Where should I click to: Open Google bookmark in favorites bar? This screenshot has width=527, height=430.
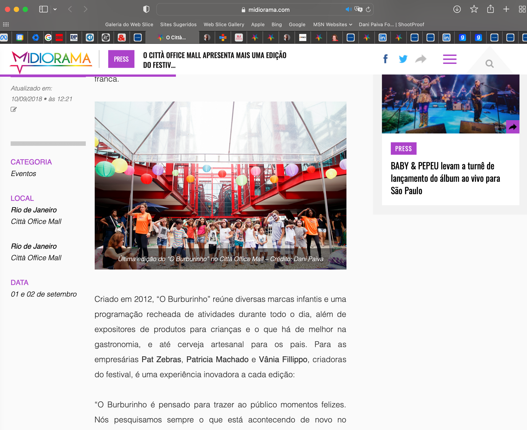297,24
